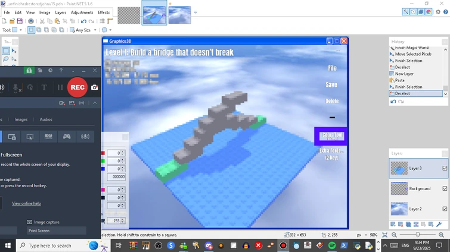Select HDMI device recording mode
The width and height of the screenshot is (450, 252).
click(48, 137)
